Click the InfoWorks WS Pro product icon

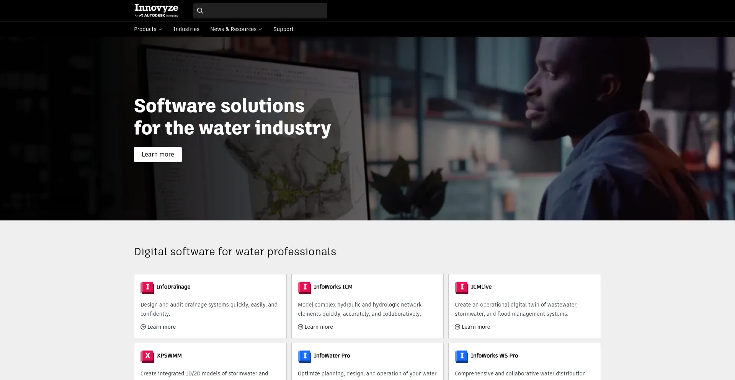tap(461, 356)
